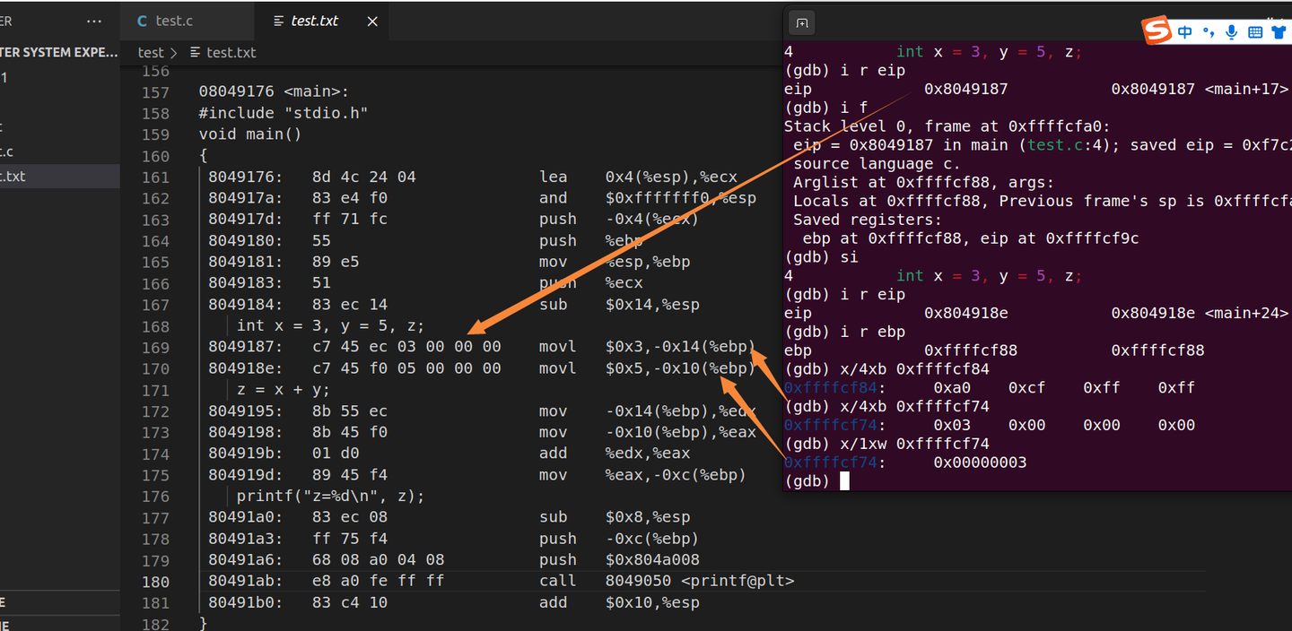This screenshot has height=631, width=1292.
Task: Click the C language icon on test.c tab
Action: pos(142,20)
